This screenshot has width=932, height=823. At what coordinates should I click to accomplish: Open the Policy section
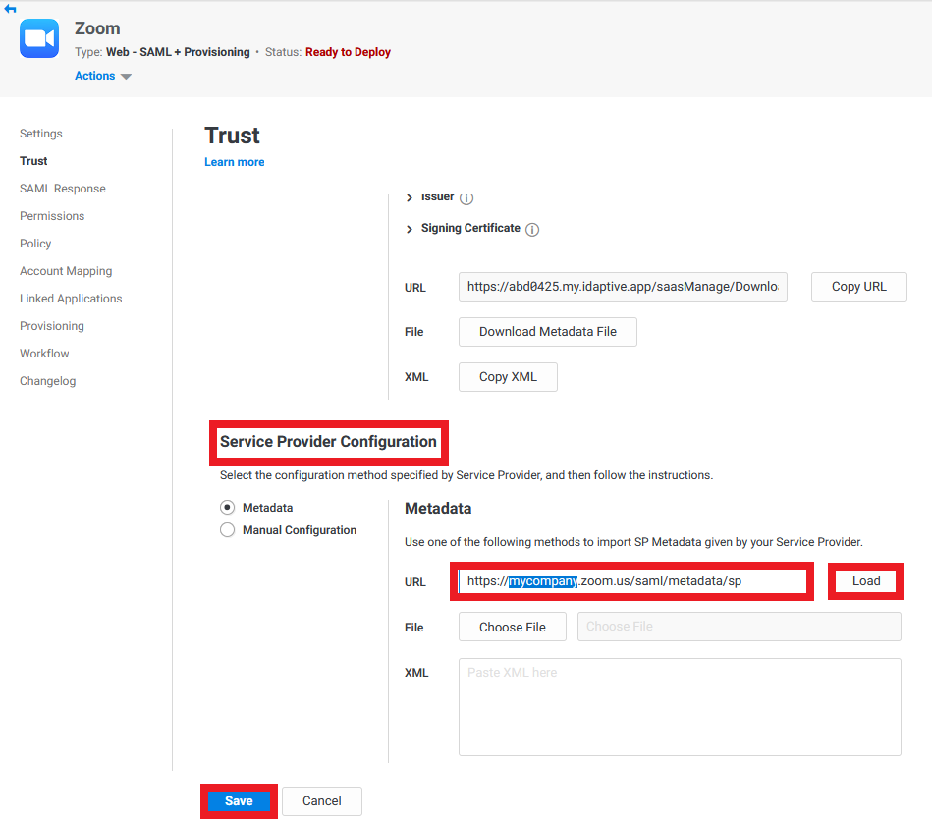(x=35, y=244)
